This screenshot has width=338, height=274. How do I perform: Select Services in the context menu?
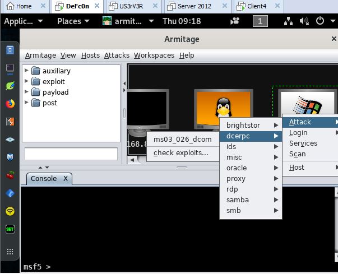tap(310, 143)
